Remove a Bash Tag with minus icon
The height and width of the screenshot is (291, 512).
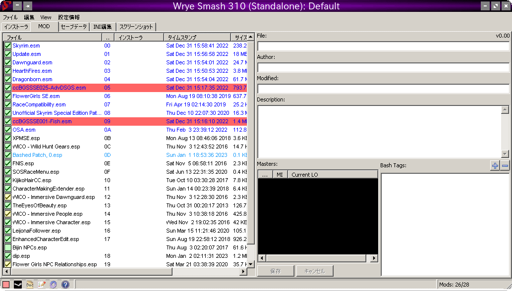[505, 165]
